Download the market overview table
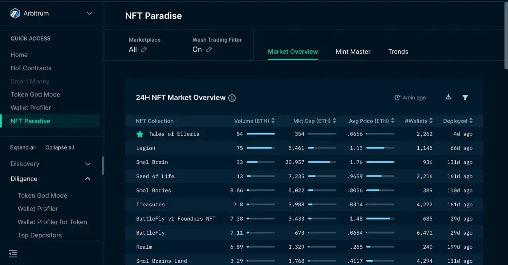 click(x=448, y=97)
